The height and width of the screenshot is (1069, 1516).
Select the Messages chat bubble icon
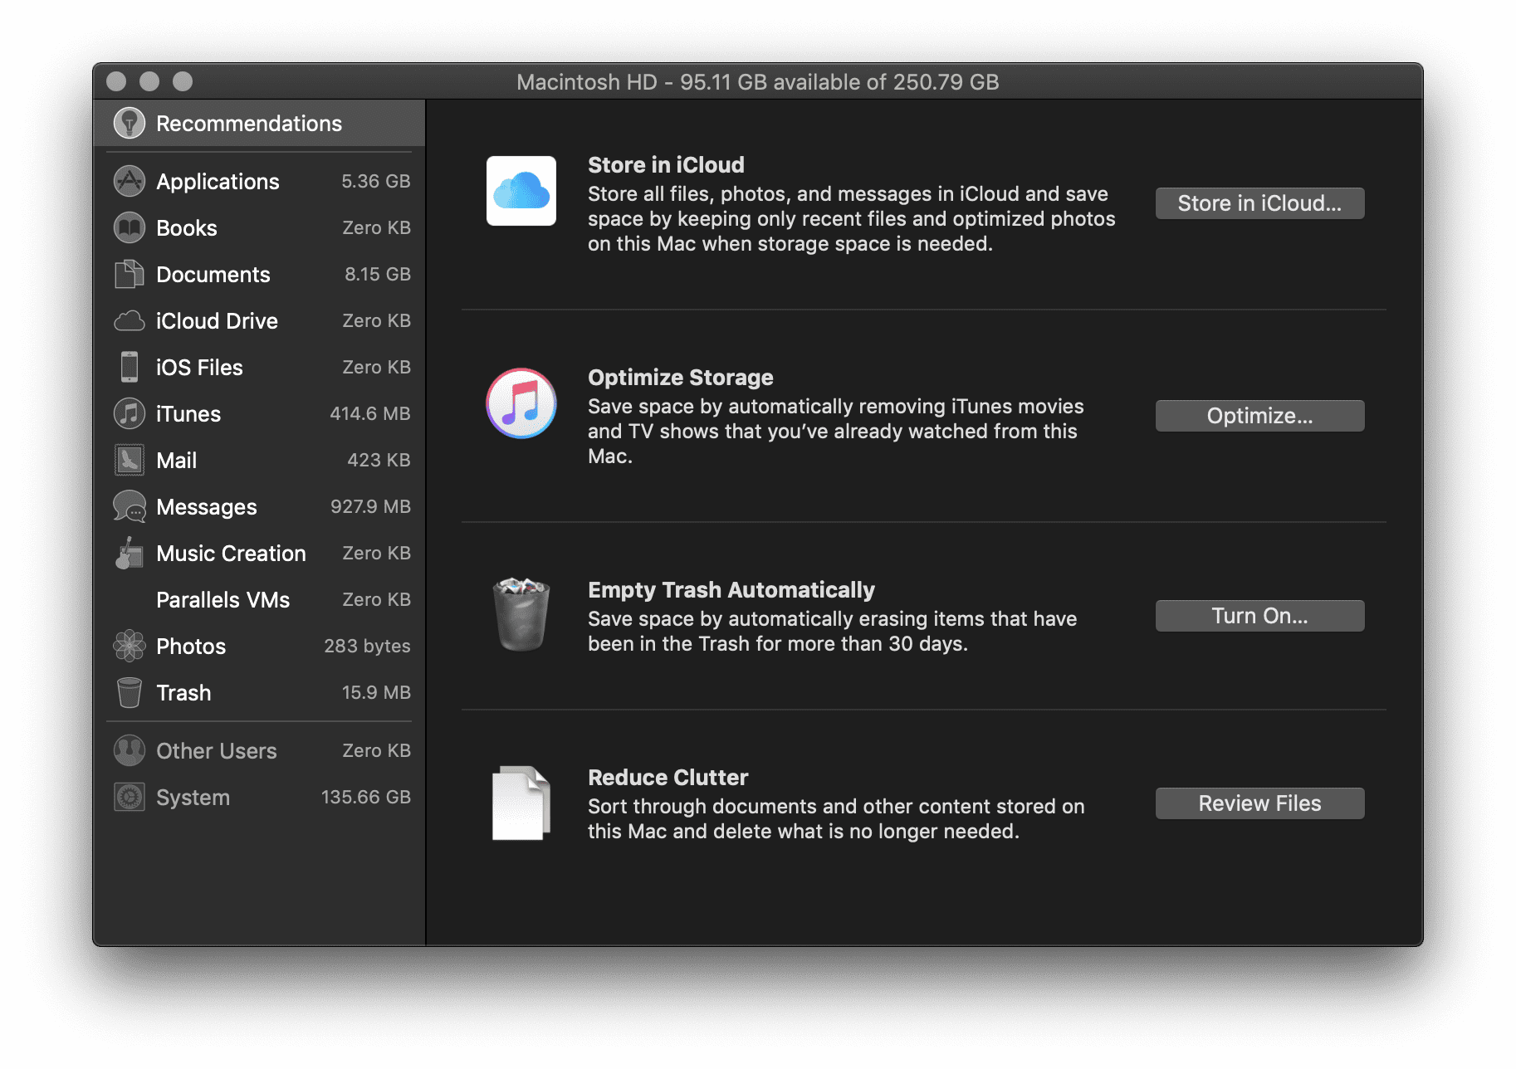(x=130, y=506)
